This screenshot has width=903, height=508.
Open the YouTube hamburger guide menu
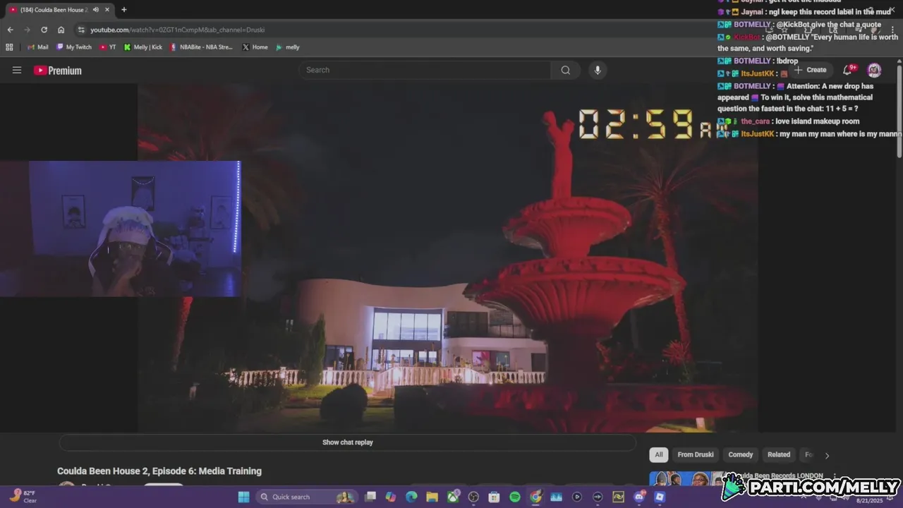coord(17,70)
